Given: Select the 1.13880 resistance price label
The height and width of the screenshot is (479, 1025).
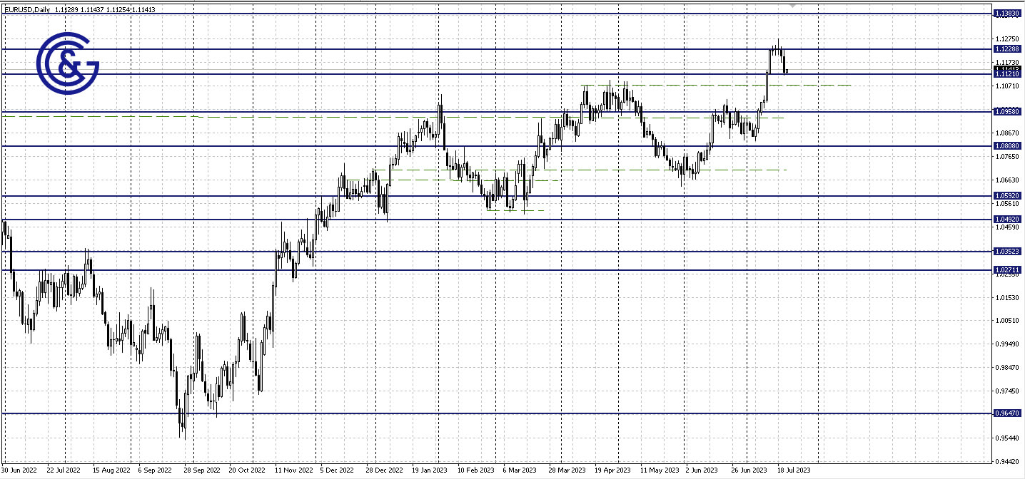Looking at the screenshot, I should tap(1007, 14).
